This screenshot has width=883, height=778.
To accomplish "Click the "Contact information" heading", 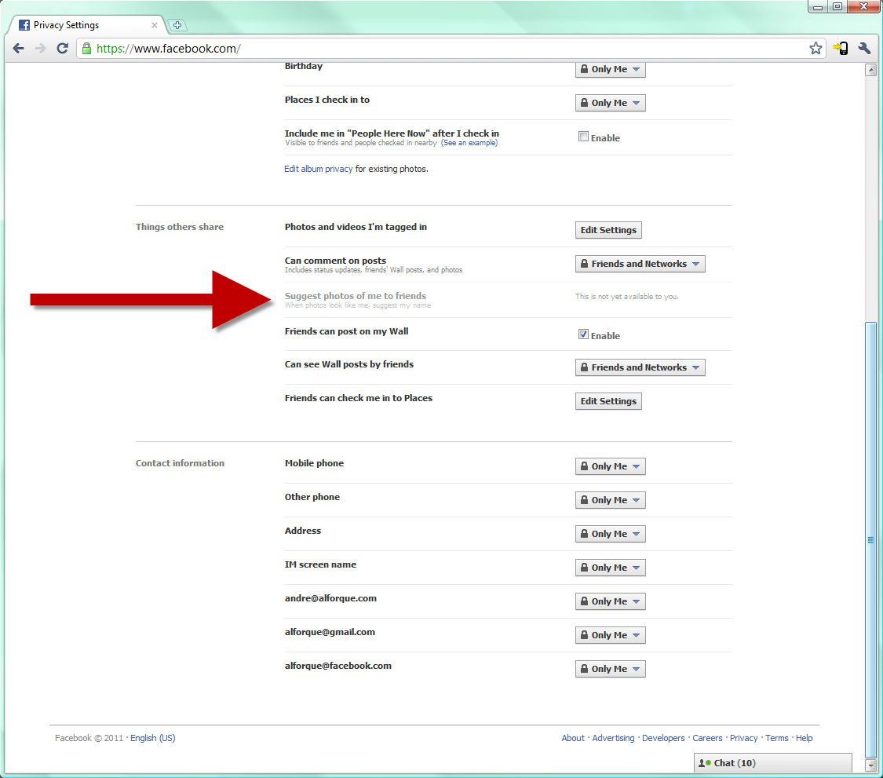I will [x=180, y=463].
